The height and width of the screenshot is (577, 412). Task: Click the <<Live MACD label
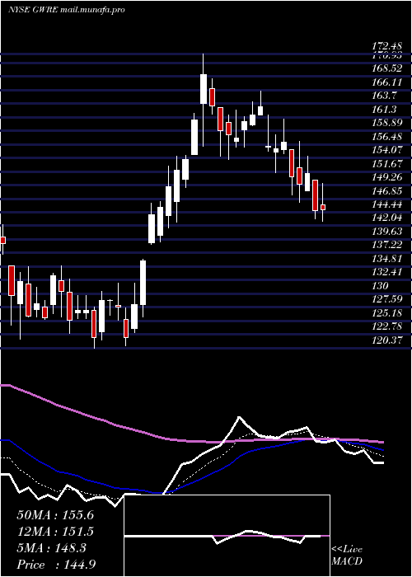point(347,555)
